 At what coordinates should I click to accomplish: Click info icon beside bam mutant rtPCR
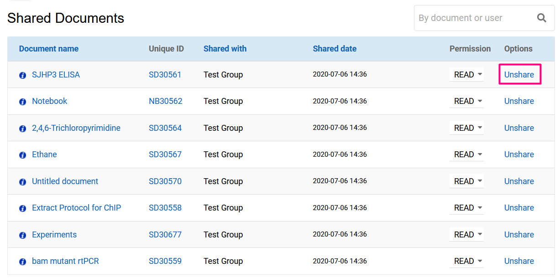22,262
